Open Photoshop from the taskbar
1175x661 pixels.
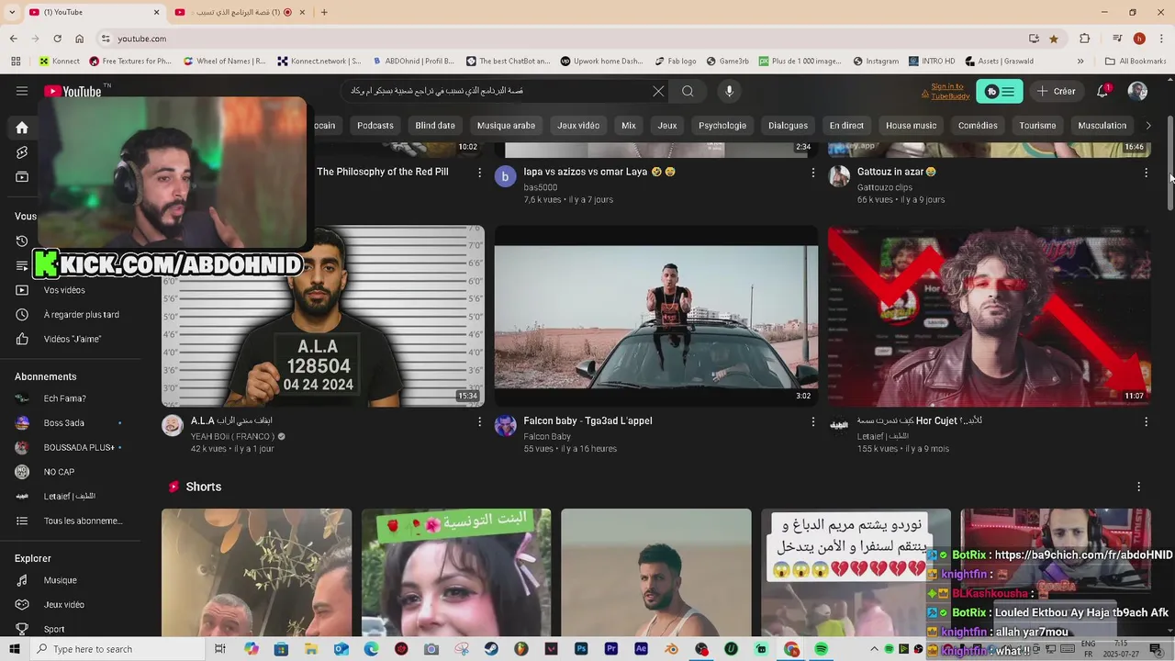(x=581, y=649)
